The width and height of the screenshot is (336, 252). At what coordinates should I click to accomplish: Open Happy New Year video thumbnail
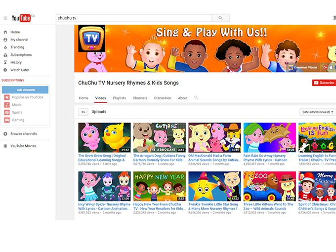pyautogui.click(x=160, y=186)
